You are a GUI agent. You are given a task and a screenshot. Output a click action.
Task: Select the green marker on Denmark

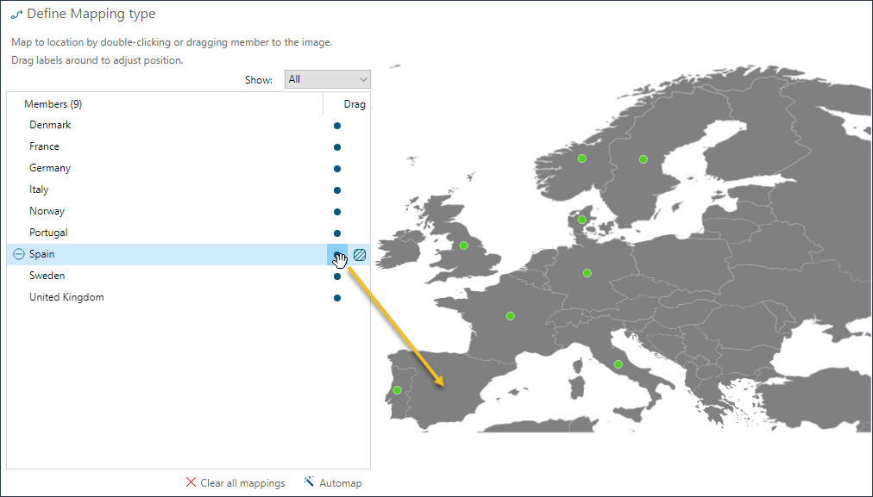click(x=581, y=220)
